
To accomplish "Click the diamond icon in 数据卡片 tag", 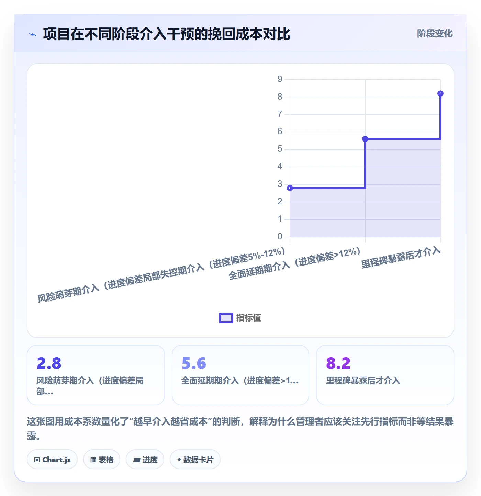I will [179, 459].
